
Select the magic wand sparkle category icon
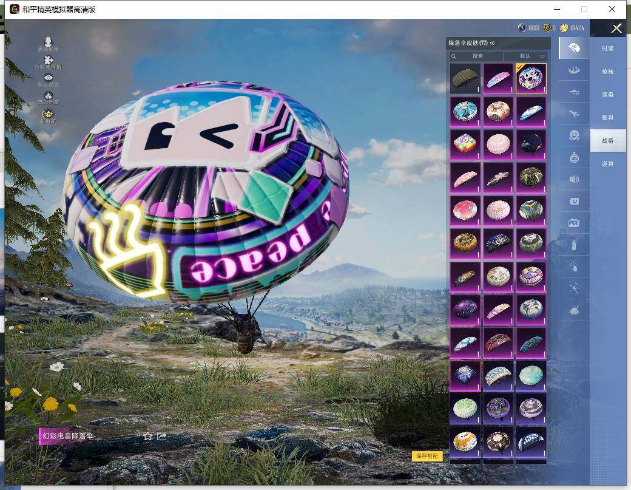(x=574, y=288)
